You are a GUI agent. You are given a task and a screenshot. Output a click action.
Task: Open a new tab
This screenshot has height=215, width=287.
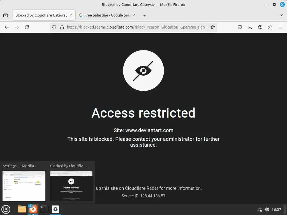[144, 15]
